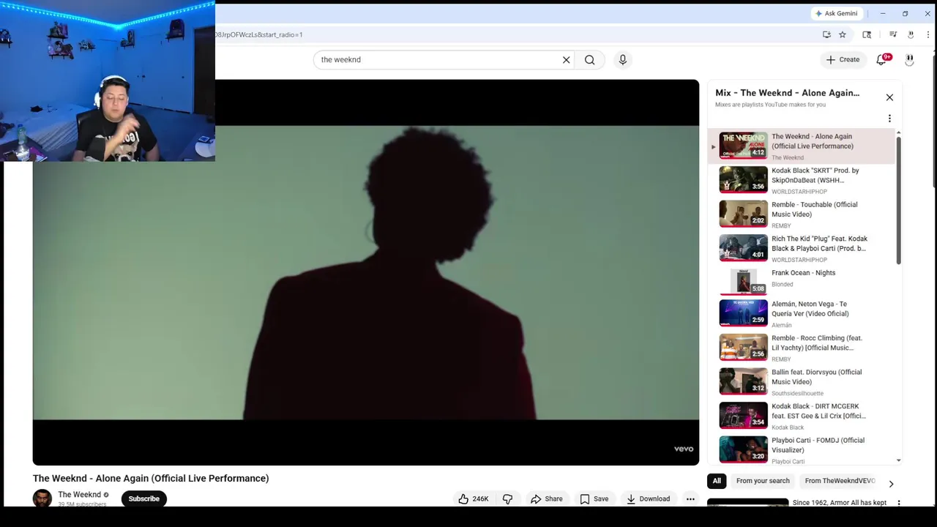Image resolution: width=937 pixels, height=527 pixels.
Task: Click the video title Alone Again
Action: 151,479
